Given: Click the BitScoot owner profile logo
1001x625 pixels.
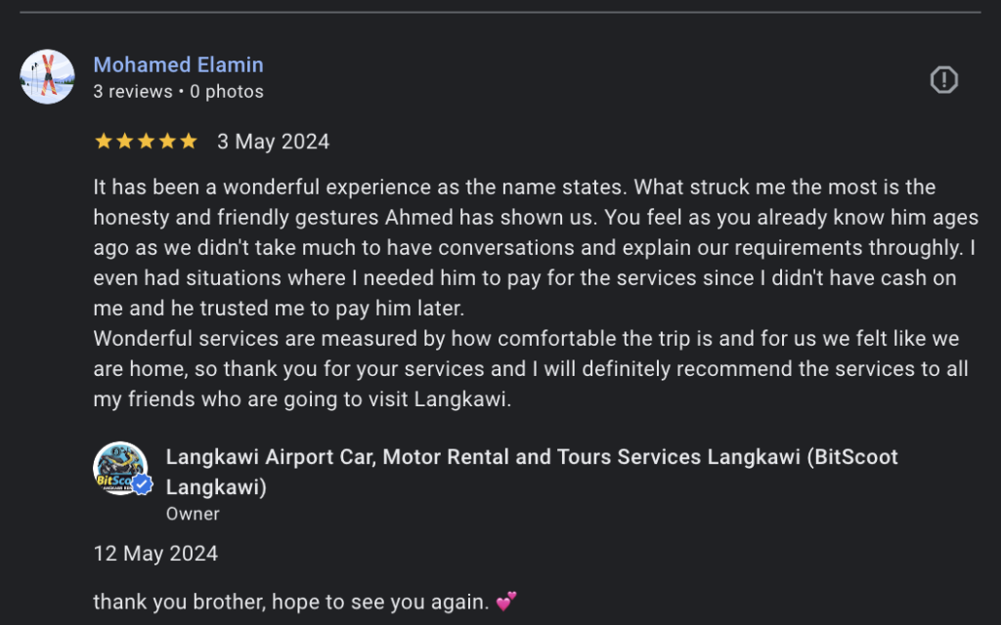Looking at the screenshot, I should point(119,469).
